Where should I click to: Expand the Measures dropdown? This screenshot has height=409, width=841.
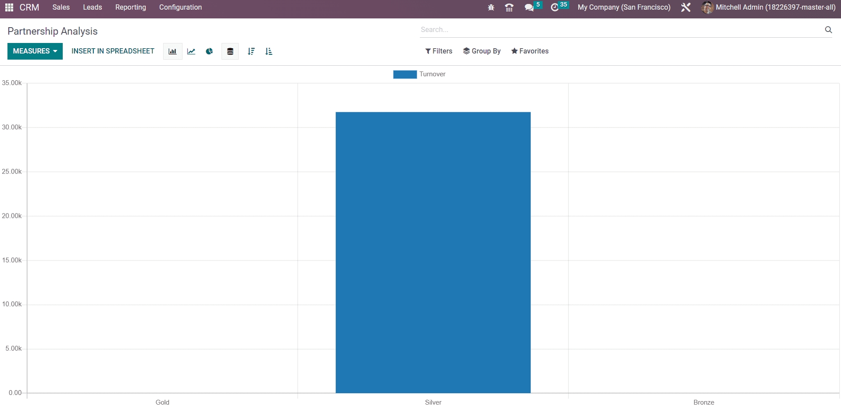click(35, 51)
